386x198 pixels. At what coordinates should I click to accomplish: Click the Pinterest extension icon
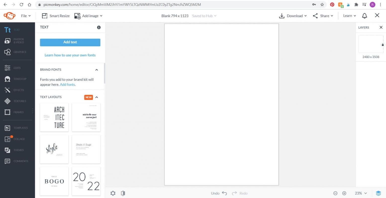click(332, 5)
